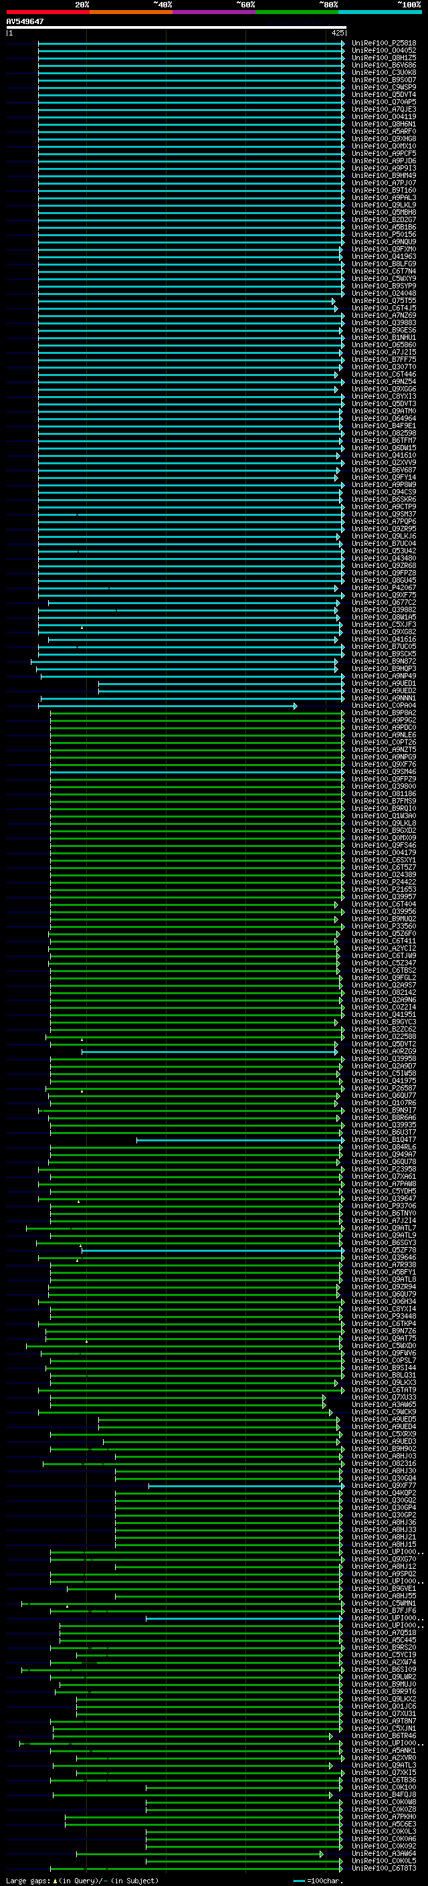428x1886 pixels.
Task: Select the label UniRef100_Q9XHG8
Action: [x=384, y=138]
